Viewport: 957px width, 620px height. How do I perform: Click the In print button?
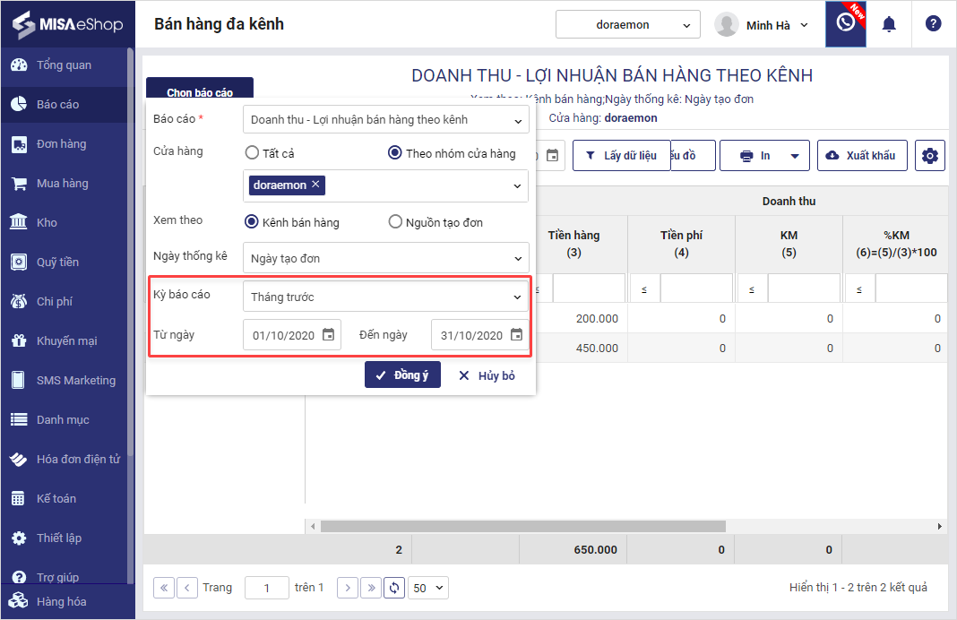(754, 156)
